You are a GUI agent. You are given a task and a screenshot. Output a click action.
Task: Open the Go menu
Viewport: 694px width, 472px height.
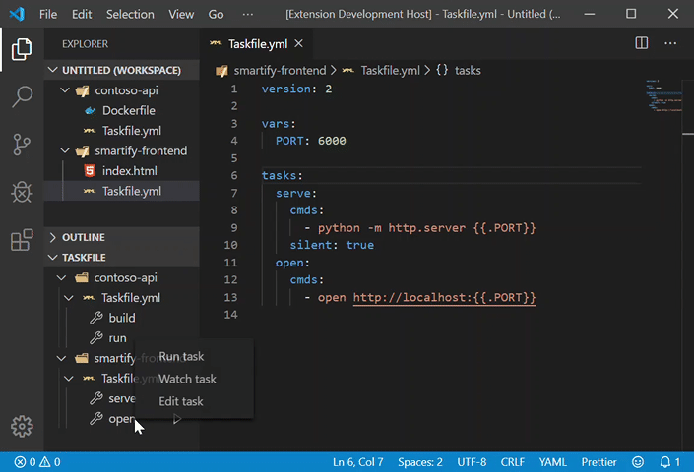[216, 14]
